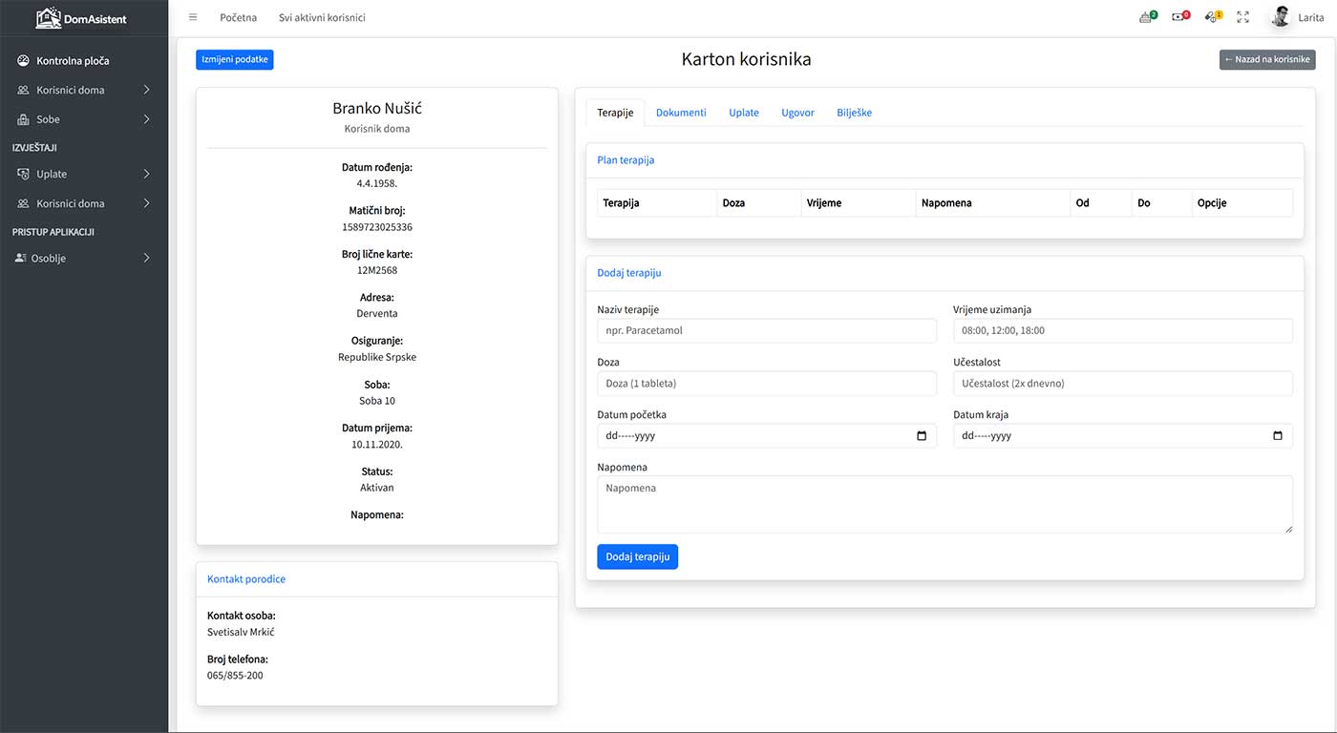This screenshot has height=733, width=1337.
Task: Expand the Osoblje menu chevron
Action: 146,258
